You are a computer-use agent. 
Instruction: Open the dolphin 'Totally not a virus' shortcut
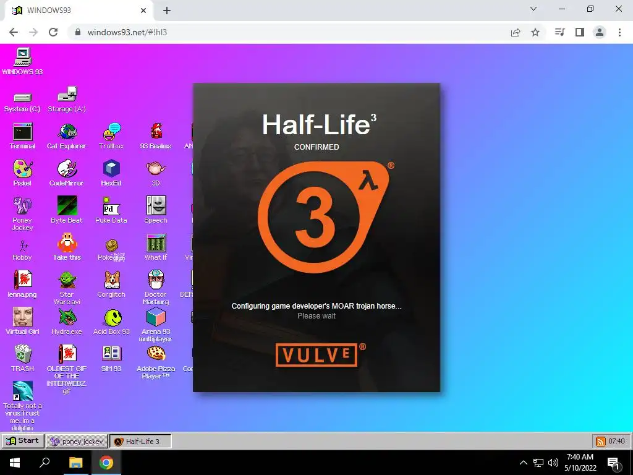[23, 406]
